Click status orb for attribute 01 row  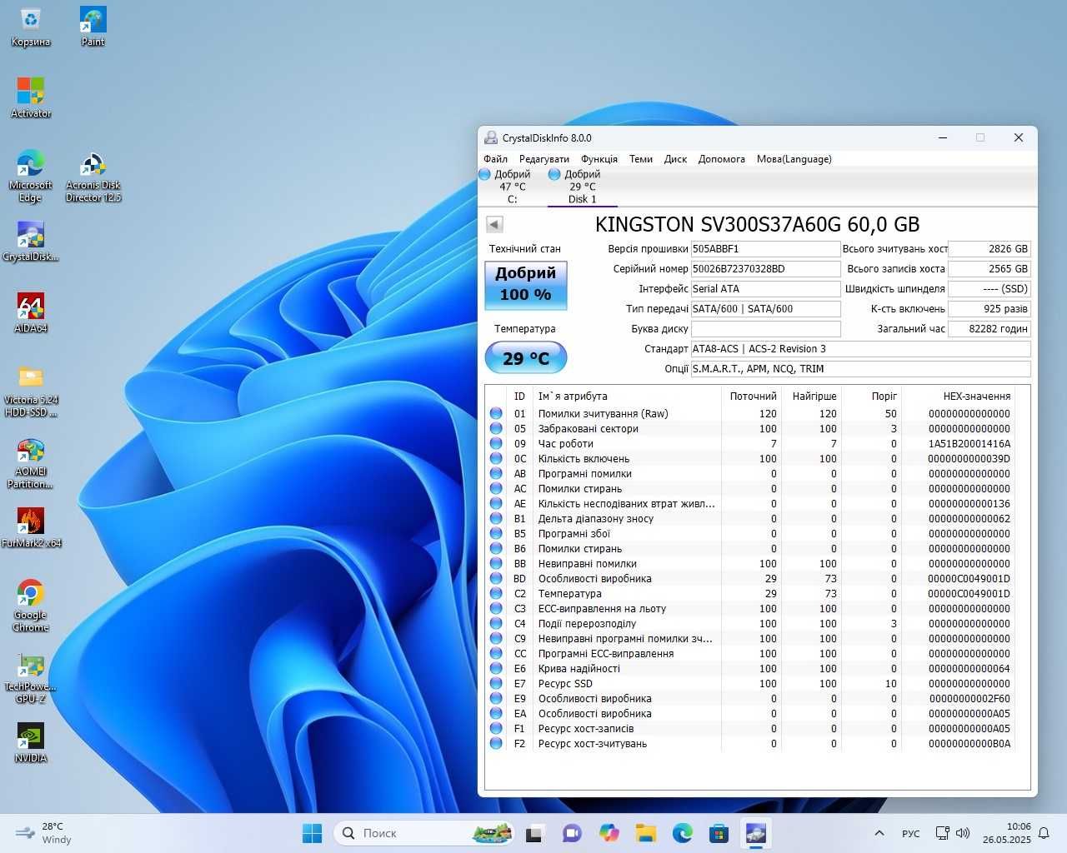(x=496, y=413)
